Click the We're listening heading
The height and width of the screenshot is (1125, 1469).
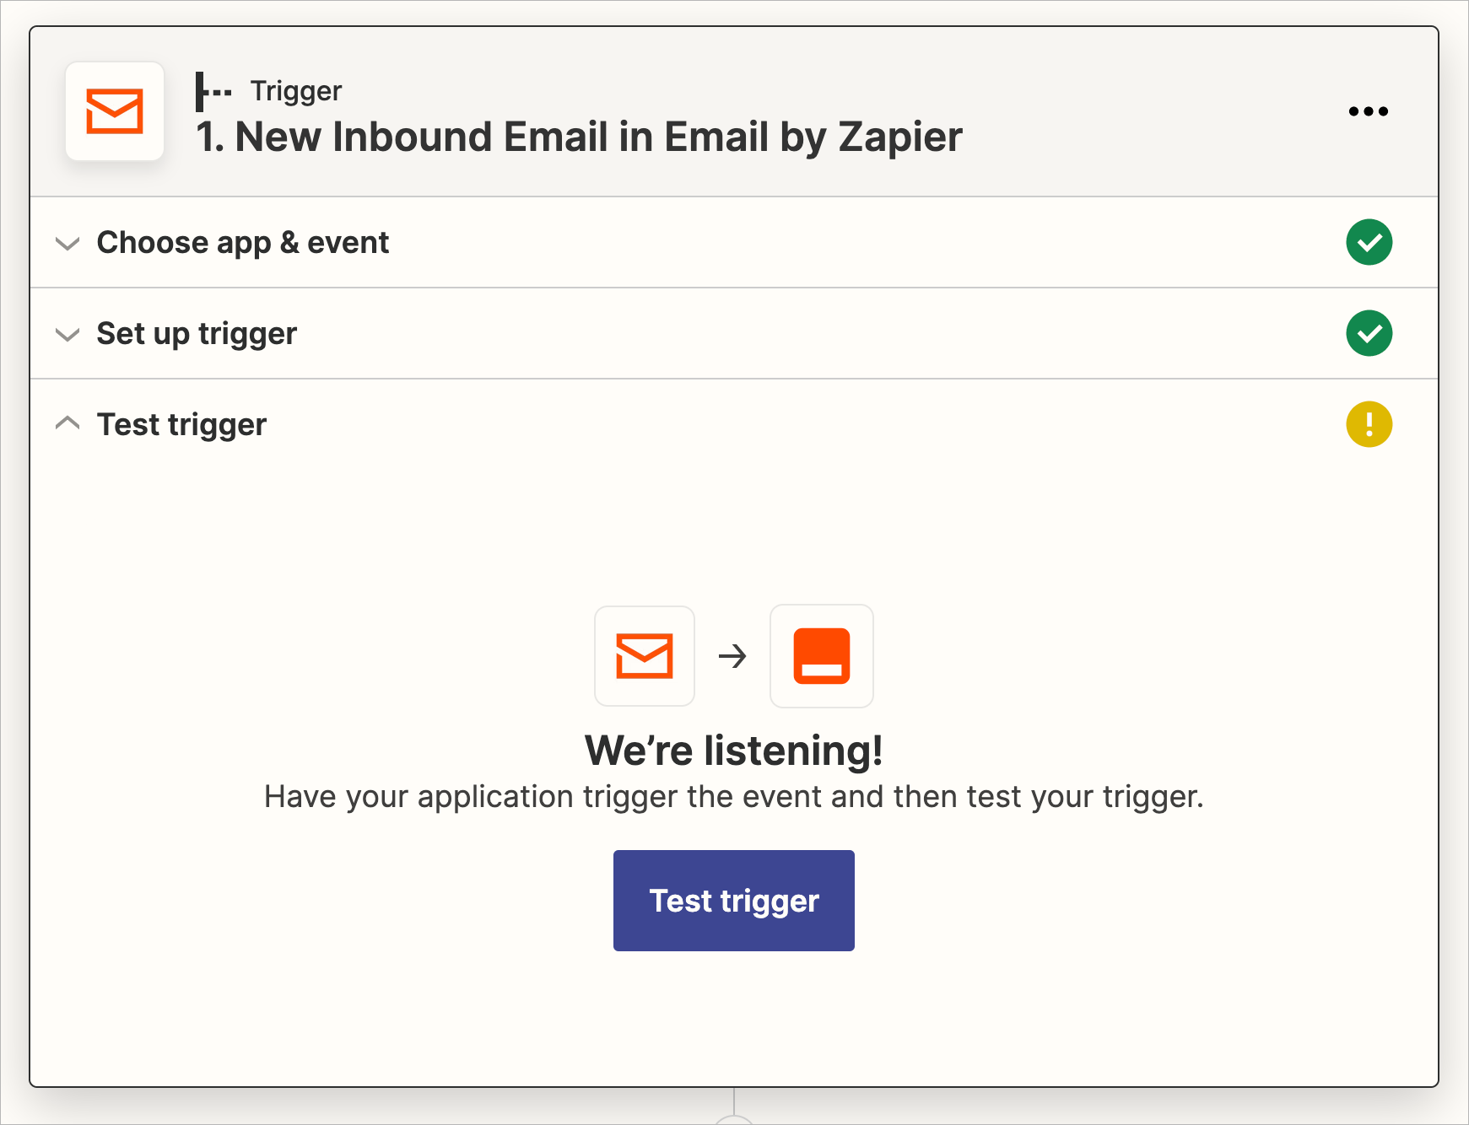coord(734,751)
